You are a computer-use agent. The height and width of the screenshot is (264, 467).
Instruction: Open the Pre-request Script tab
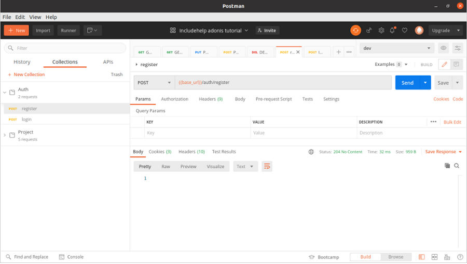[x=273, y=99]
